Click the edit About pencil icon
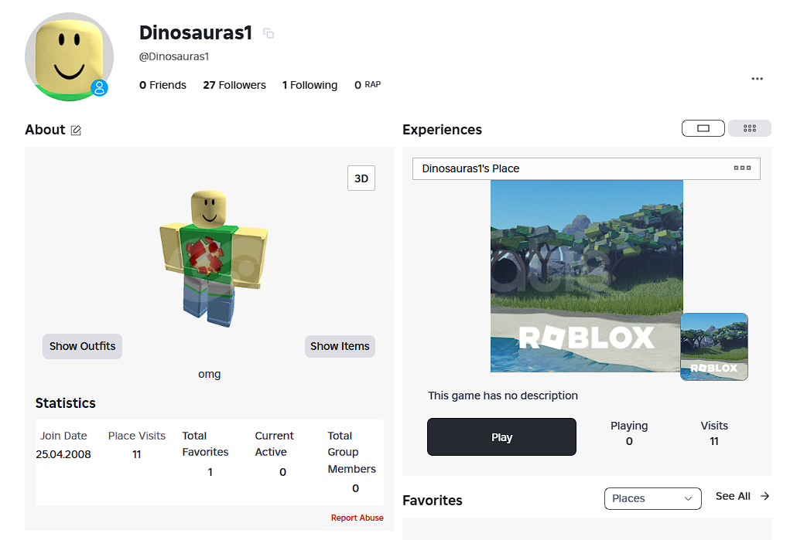This screenshot has height=540, width=797. [76, 131]
